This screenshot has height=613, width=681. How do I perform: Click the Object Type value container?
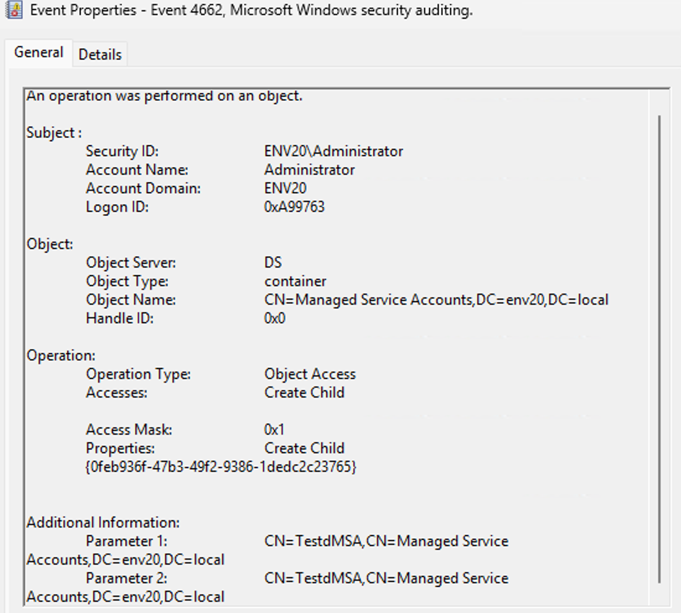[x=296, y=281]
